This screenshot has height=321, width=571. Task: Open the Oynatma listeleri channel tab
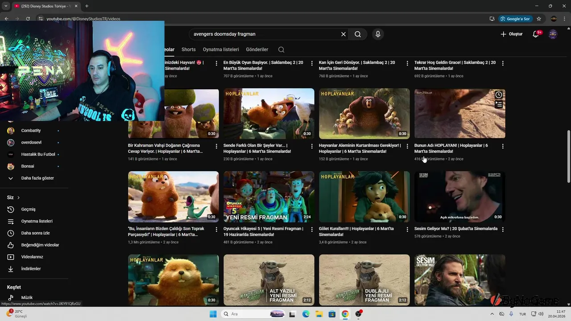[x=221, y=49]
